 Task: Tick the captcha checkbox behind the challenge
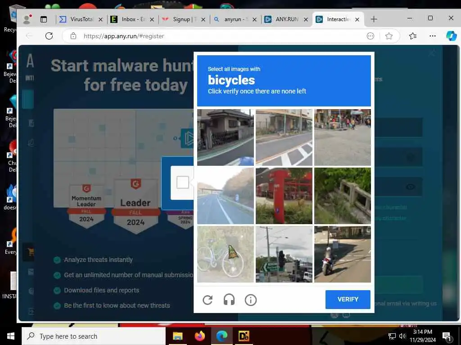[183, 182]
